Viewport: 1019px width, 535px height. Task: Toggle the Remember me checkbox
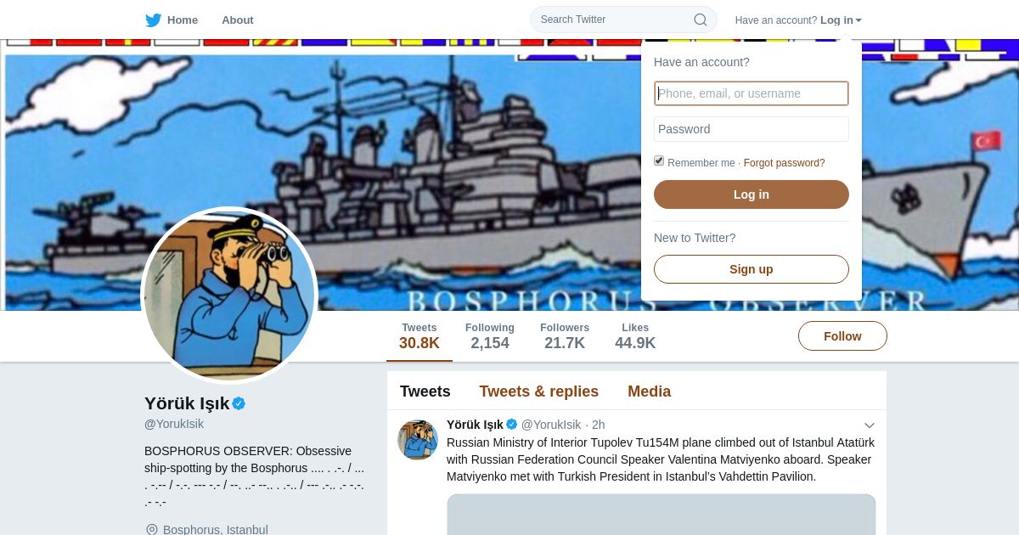point(659,160)
